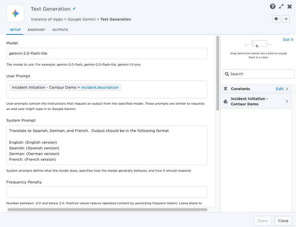Expand Incident Initiation - Centaur Demo chevron
The width and height of the screenshot is (296, 227).
tap(287, 101)
